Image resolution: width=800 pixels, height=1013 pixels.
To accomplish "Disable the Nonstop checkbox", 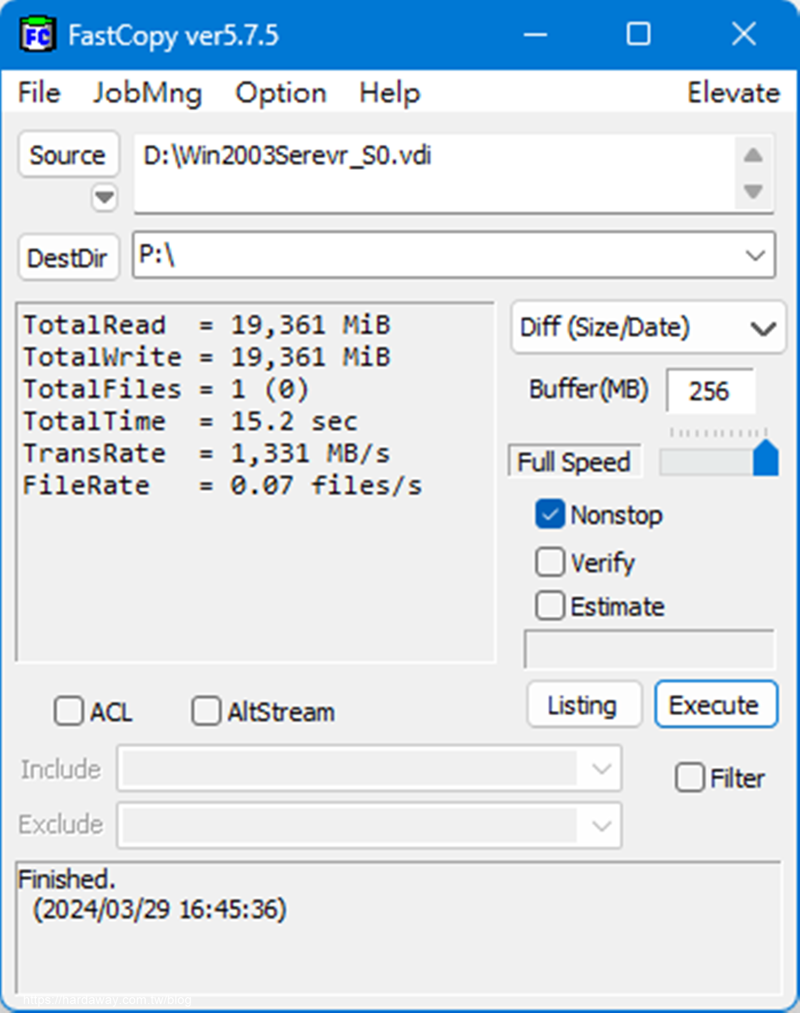I will 550,514.
